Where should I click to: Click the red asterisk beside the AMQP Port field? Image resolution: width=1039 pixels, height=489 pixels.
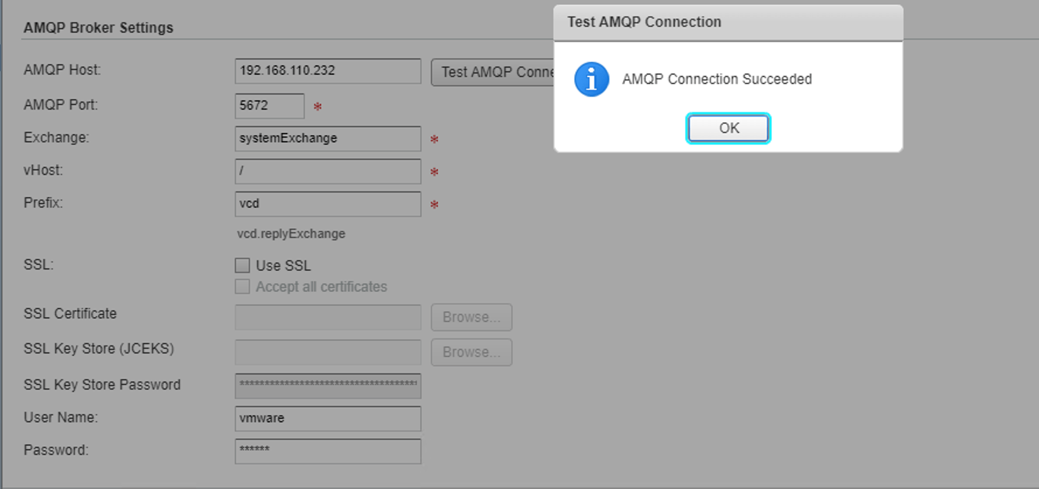pyautogui.click(x=318, y=107)
